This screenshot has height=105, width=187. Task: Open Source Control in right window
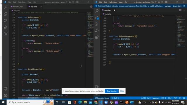(x=97, y=24)
